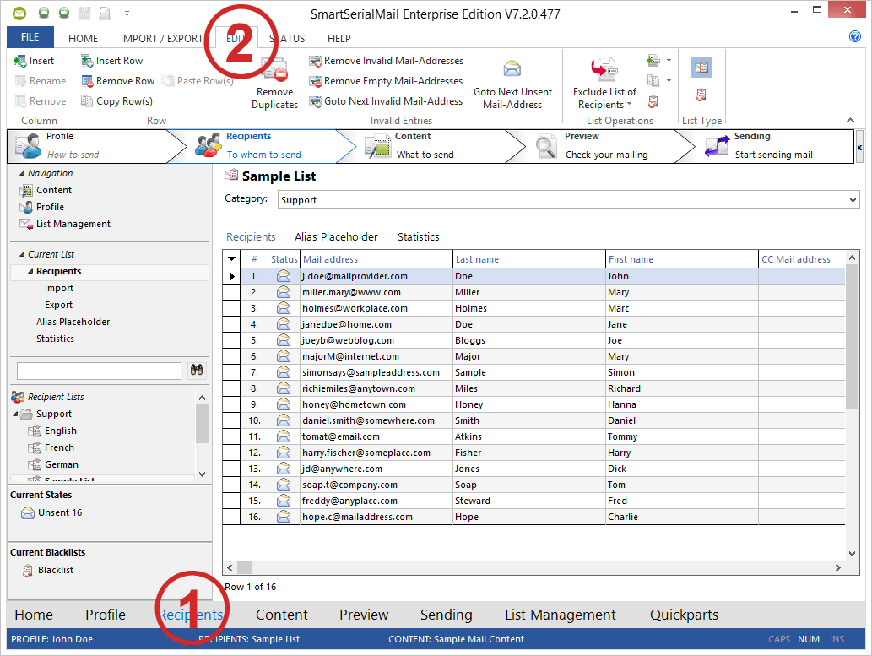Click Remove Invalid Mail-Addresses
The height and width of the screenshot is (656, 872).
pos(387,60)
